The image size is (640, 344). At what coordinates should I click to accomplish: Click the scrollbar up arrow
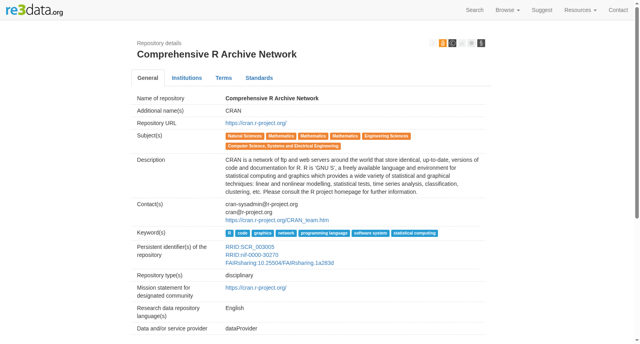(x=637, y=3)
